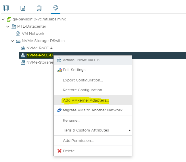Open the Hosts and Clusters view tab
The image size is (186, 162).
(6, 8)
